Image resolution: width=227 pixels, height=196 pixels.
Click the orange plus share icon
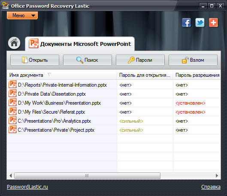point(213,23)
